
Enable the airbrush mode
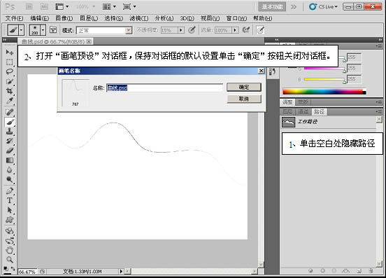(x=245, y=30)
